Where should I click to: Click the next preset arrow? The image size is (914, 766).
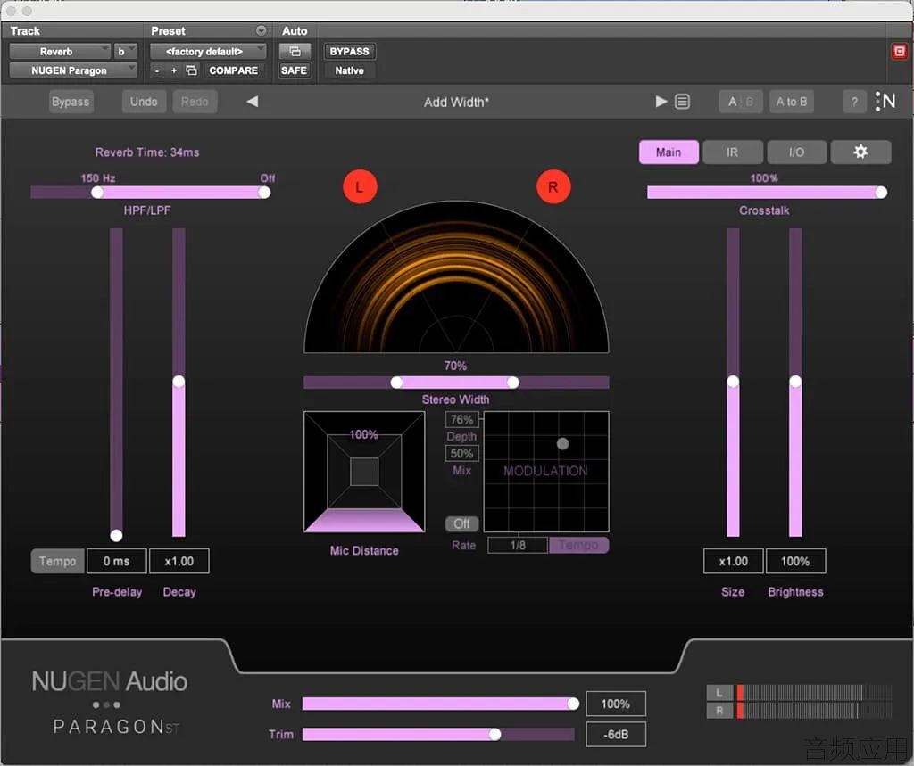661,102
